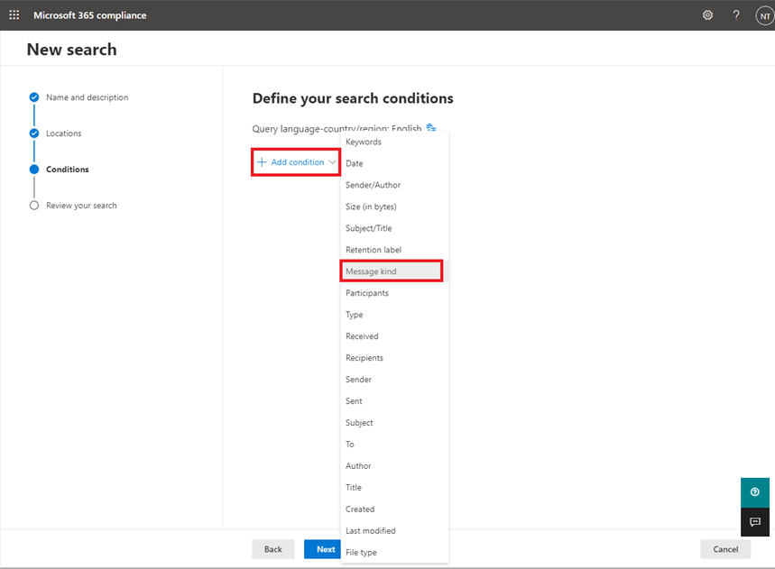The image size is (775, 569).
Task: Click the plus icon beside Add condition
Action: [x=262, y=162]
